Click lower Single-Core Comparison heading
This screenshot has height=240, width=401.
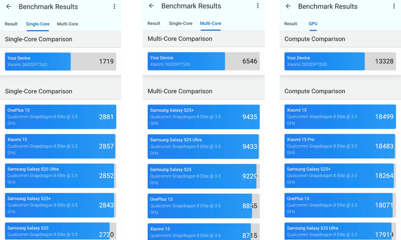point(38,91)
